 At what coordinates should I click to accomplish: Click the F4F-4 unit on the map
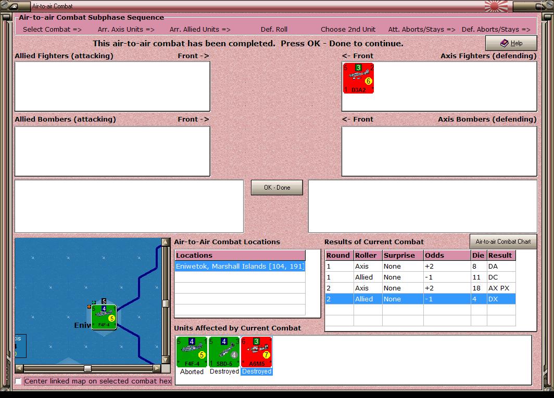coord(104,317)
